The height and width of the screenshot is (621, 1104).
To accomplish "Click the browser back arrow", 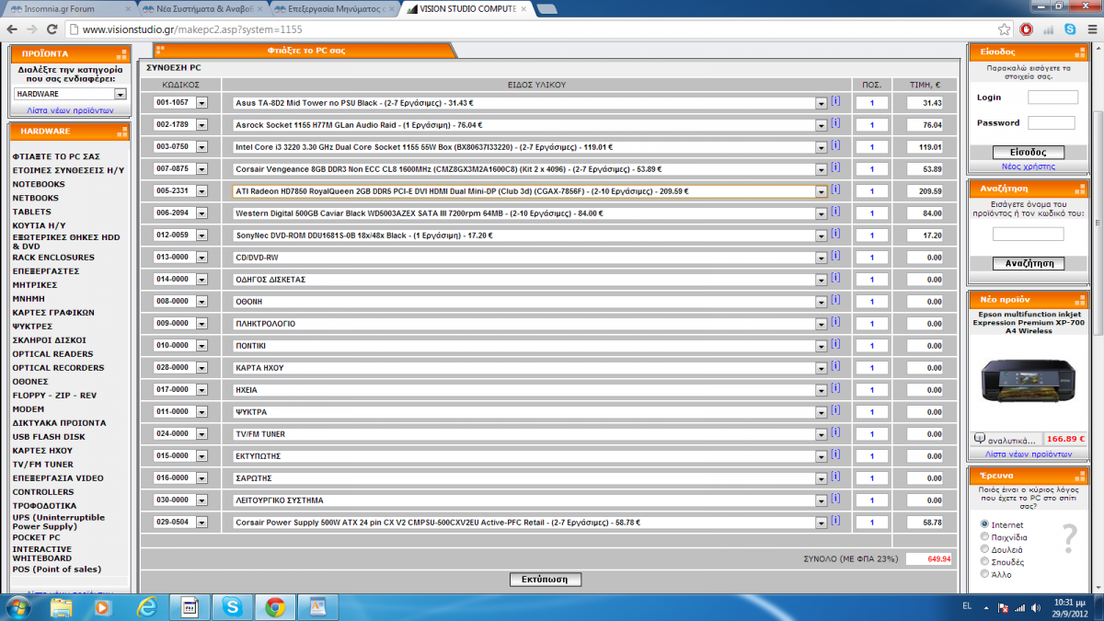I will click(13, 29).
